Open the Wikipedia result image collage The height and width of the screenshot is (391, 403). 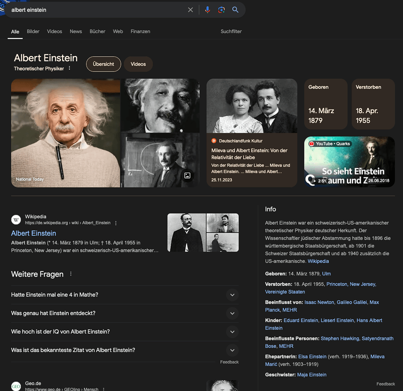pyautogui.click(x=203, y=233)
